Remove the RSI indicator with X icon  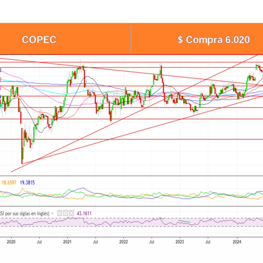[71, 213]
